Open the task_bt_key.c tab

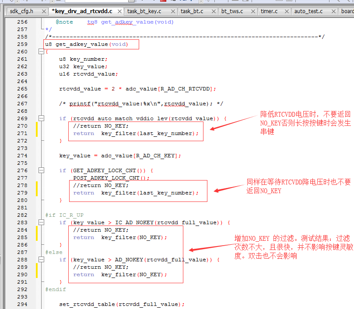(x=144, y=11)
